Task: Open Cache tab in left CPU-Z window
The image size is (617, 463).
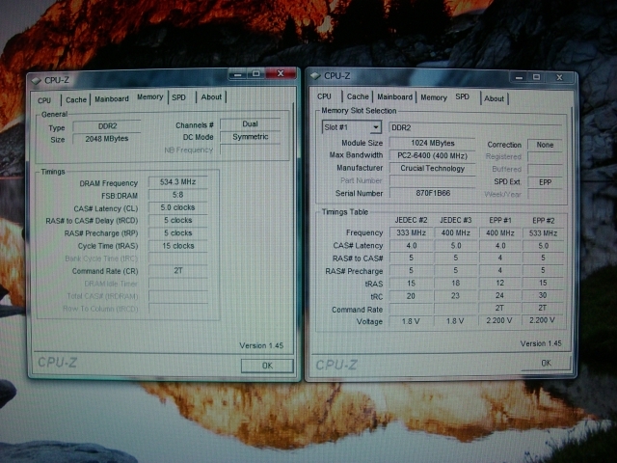Action: pyautogui.click(x=76, y=99)
